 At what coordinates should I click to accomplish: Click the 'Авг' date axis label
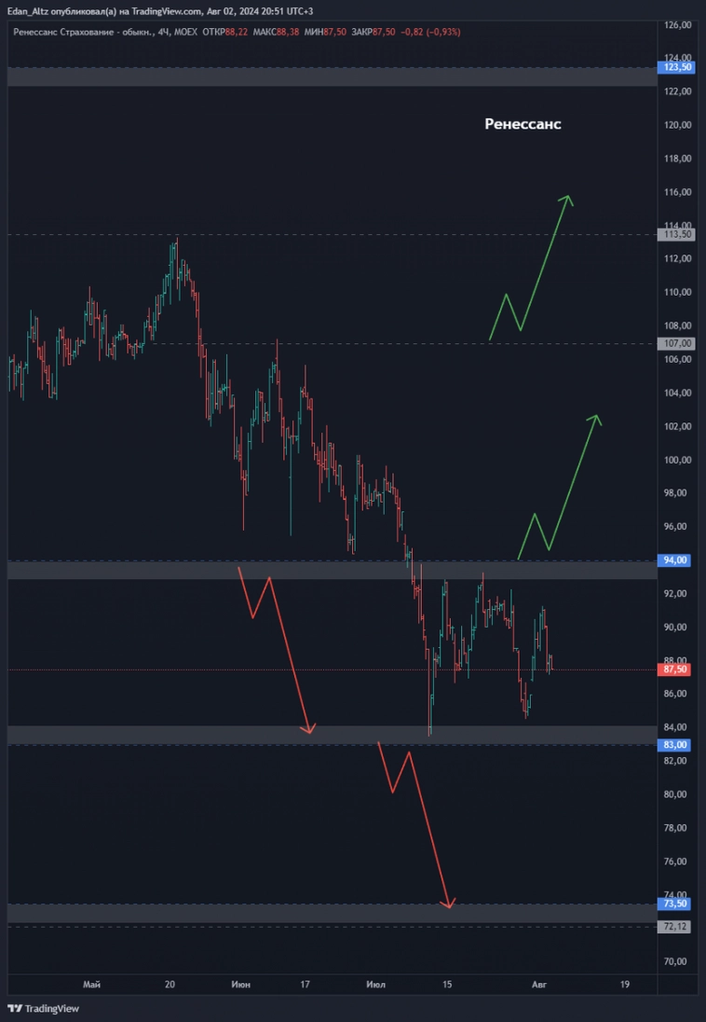(537, 984)
